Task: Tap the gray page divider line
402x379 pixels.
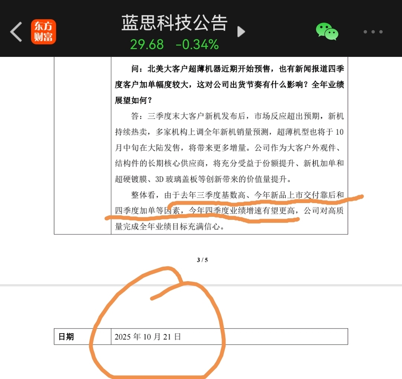Action: (x=201, y=285)
